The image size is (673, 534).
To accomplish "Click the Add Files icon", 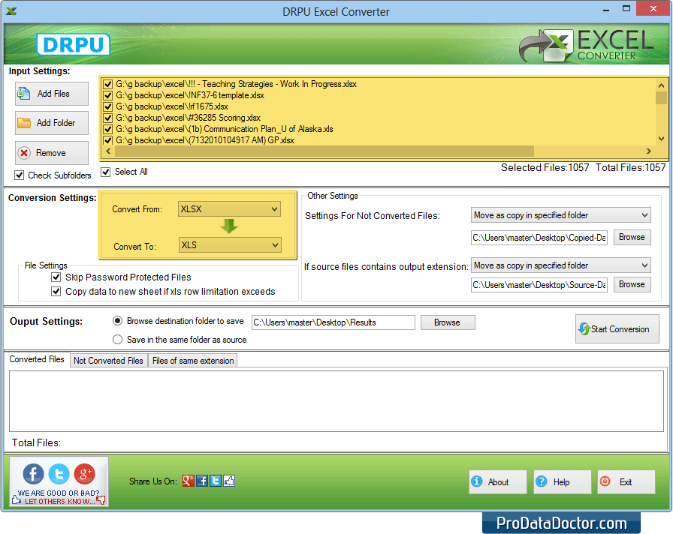I will pos(25,94).
